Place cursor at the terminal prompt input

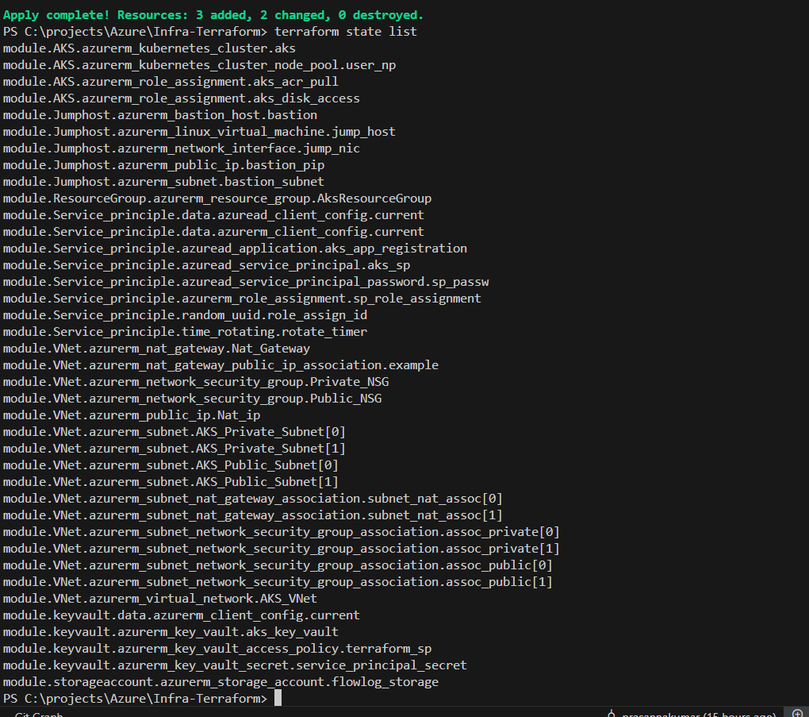point(278,699)
